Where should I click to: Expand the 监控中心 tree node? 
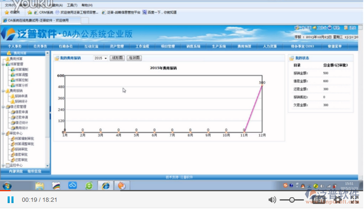pos(2,165)
